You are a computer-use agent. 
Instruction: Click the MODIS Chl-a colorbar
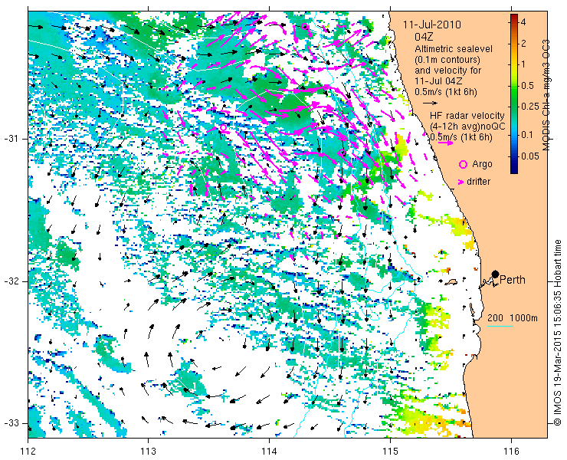[x=514, y=94]
